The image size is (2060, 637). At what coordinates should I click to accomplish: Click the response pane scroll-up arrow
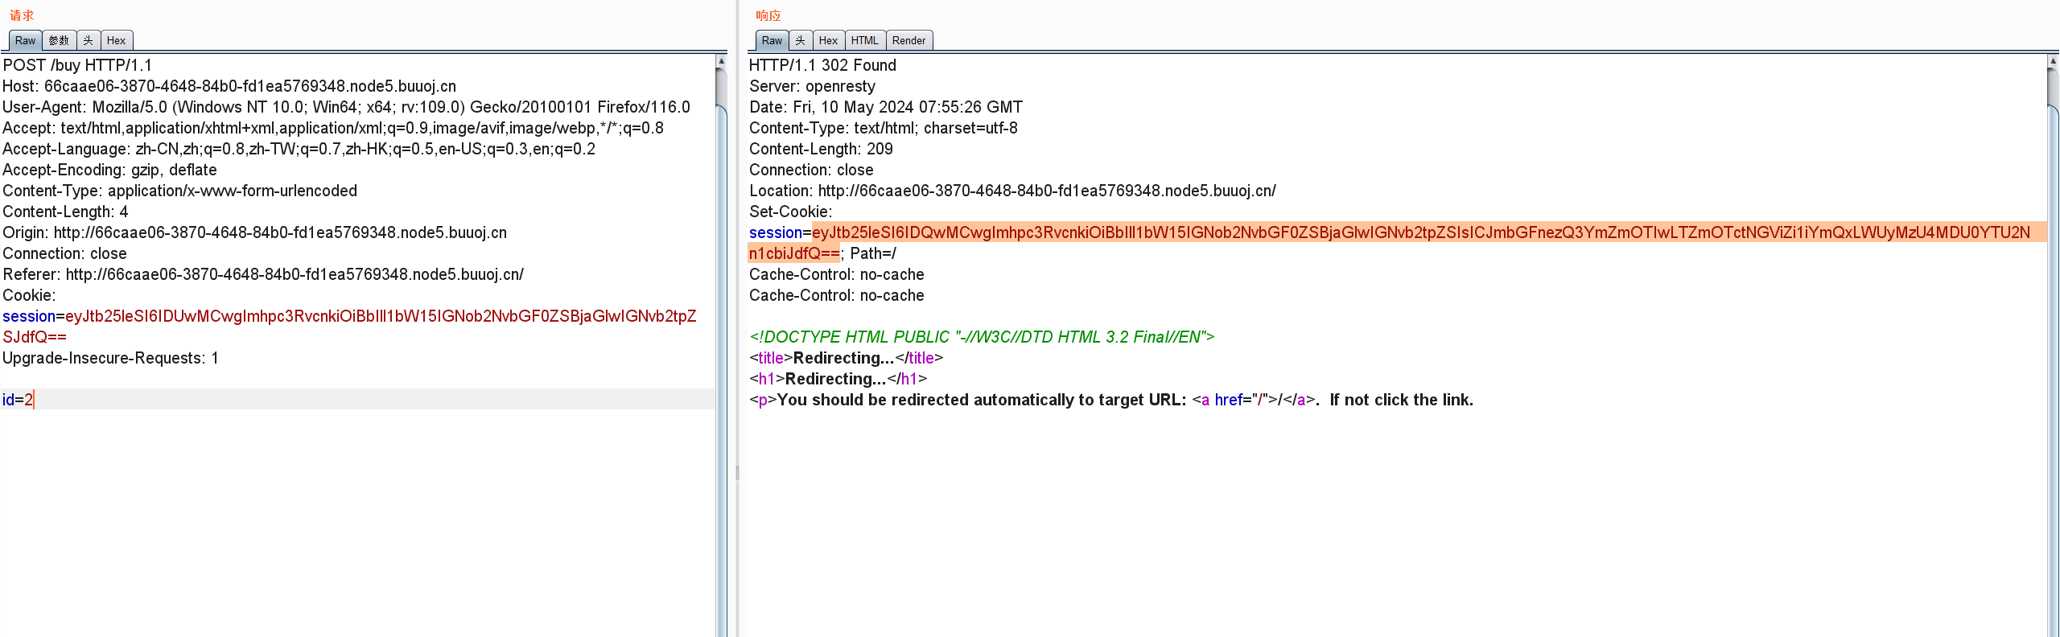2054,60
